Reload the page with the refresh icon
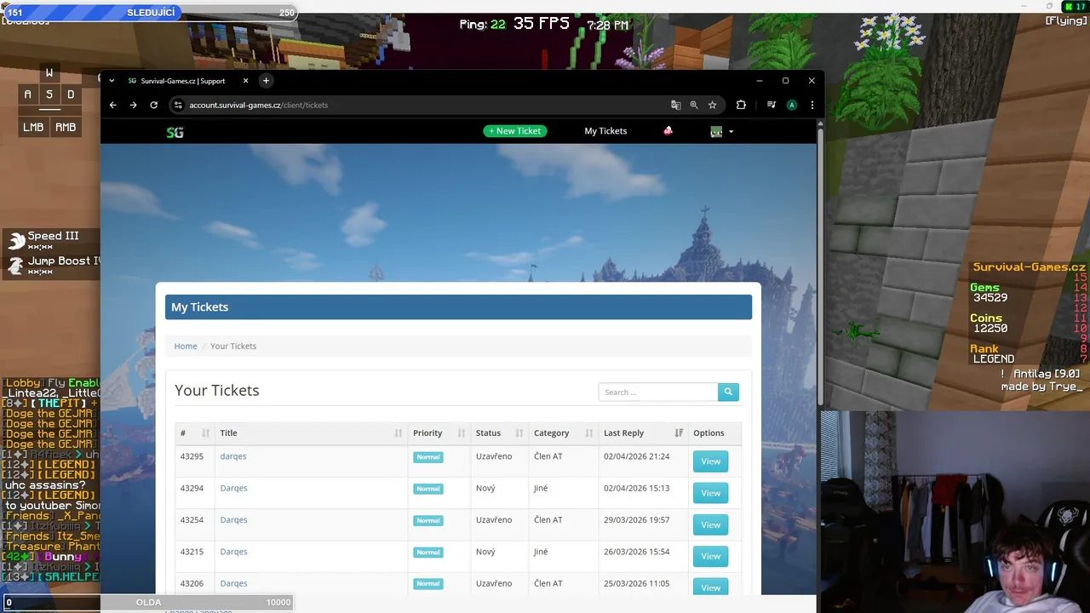1090x613 pixels. (x=154, y=105)
